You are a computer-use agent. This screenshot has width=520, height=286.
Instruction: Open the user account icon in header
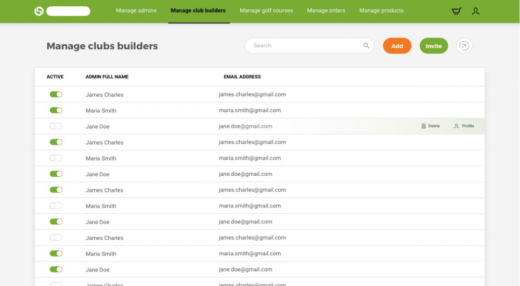[475, 11]
